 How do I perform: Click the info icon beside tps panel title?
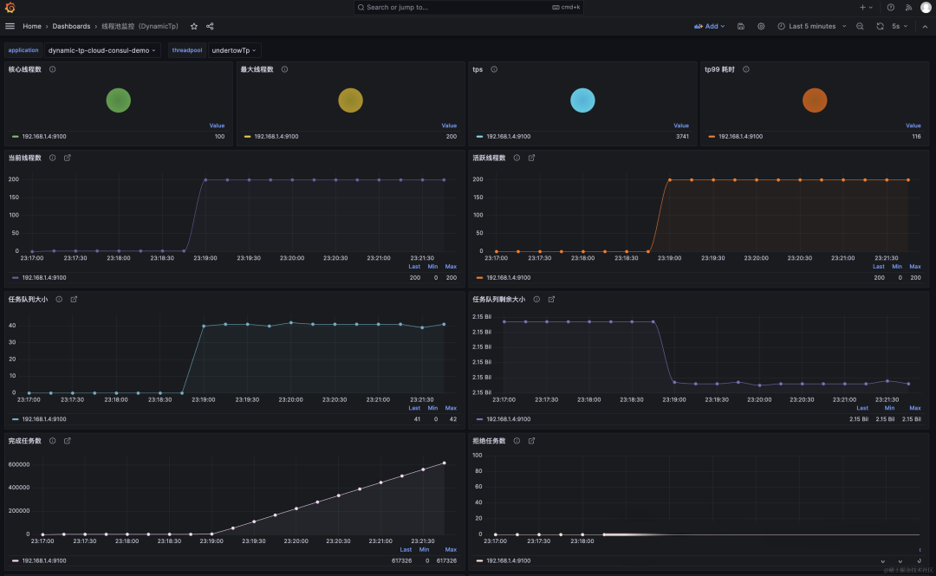click(494, 69)
